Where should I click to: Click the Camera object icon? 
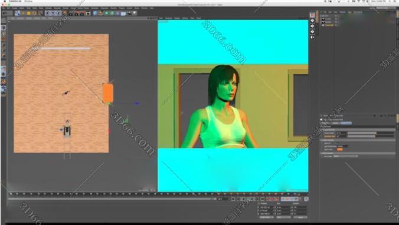click(129, 13)
